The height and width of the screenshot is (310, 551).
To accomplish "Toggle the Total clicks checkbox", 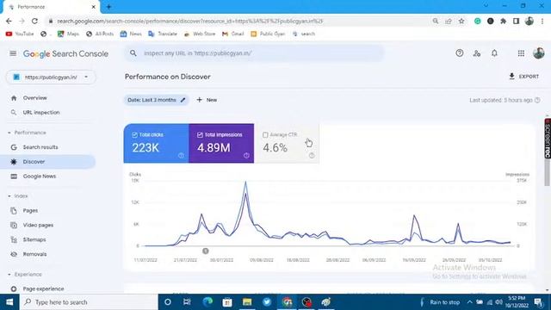I will point(134,134).
